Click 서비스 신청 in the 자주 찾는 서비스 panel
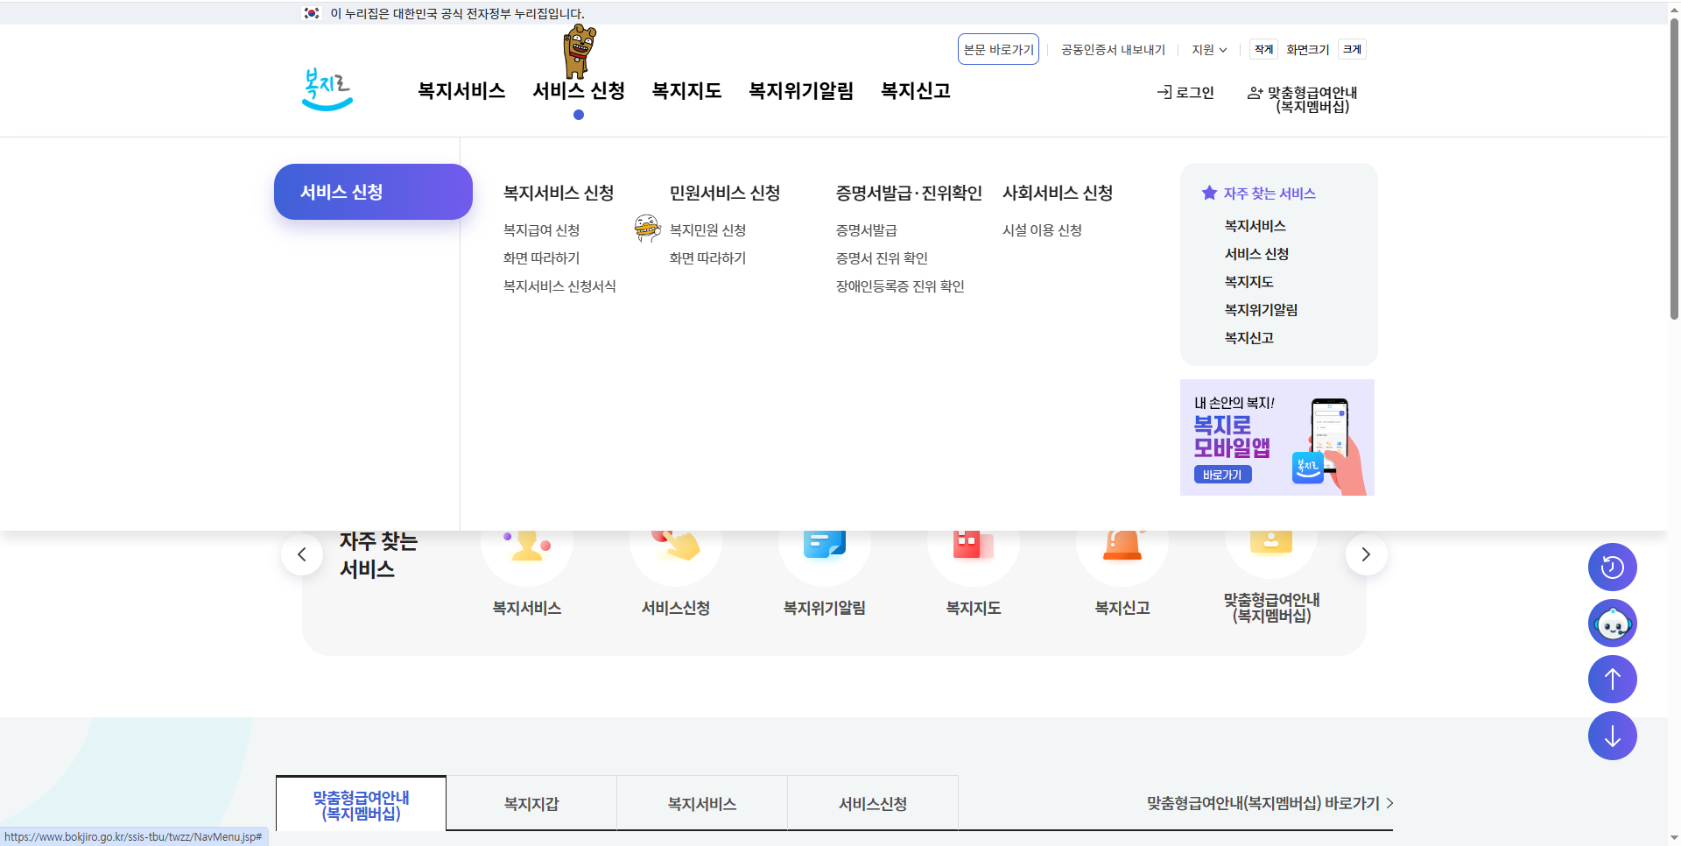The width and height of the screenshot is (1681, 846). pos(1256,254)
